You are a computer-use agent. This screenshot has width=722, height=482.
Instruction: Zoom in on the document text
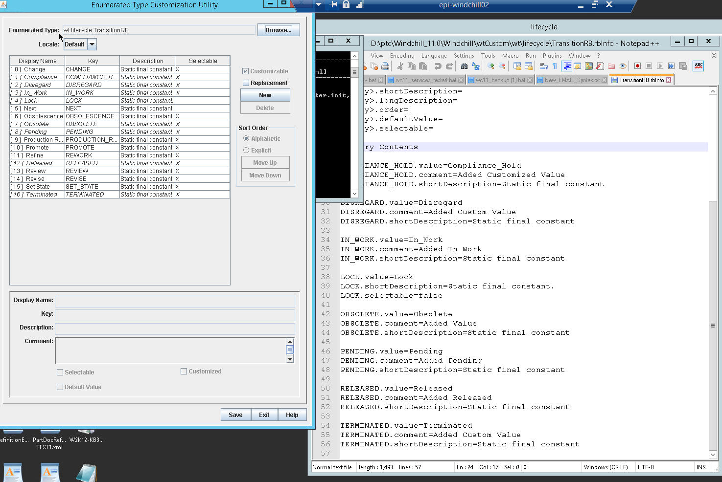point(490,66)
